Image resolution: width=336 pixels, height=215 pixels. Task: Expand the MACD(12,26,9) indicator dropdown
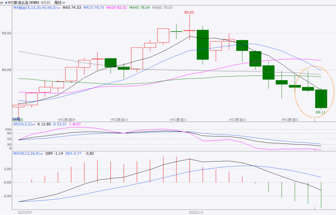click(42, 153)
